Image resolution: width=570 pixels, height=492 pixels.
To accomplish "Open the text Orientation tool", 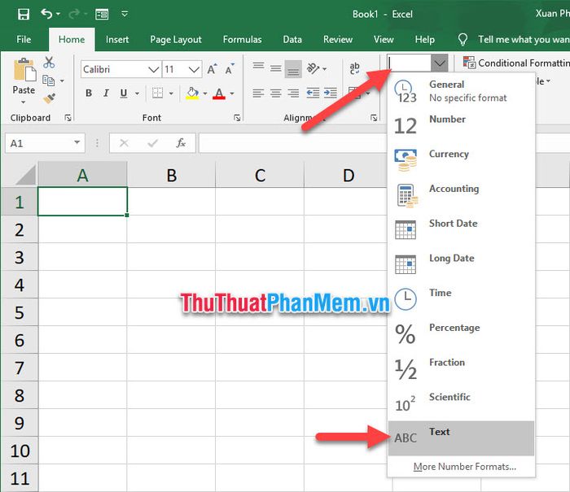I will pos(314,68).
